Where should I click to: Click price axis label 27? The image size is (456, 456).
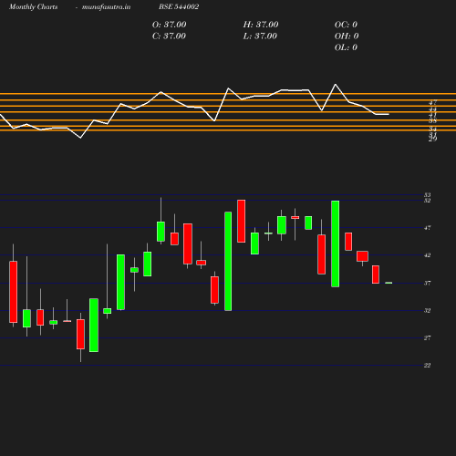(x=428, y=337)
